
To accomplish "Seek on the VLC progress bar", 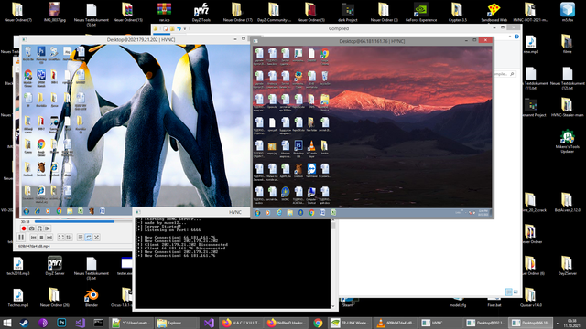I will click(83, 221).
